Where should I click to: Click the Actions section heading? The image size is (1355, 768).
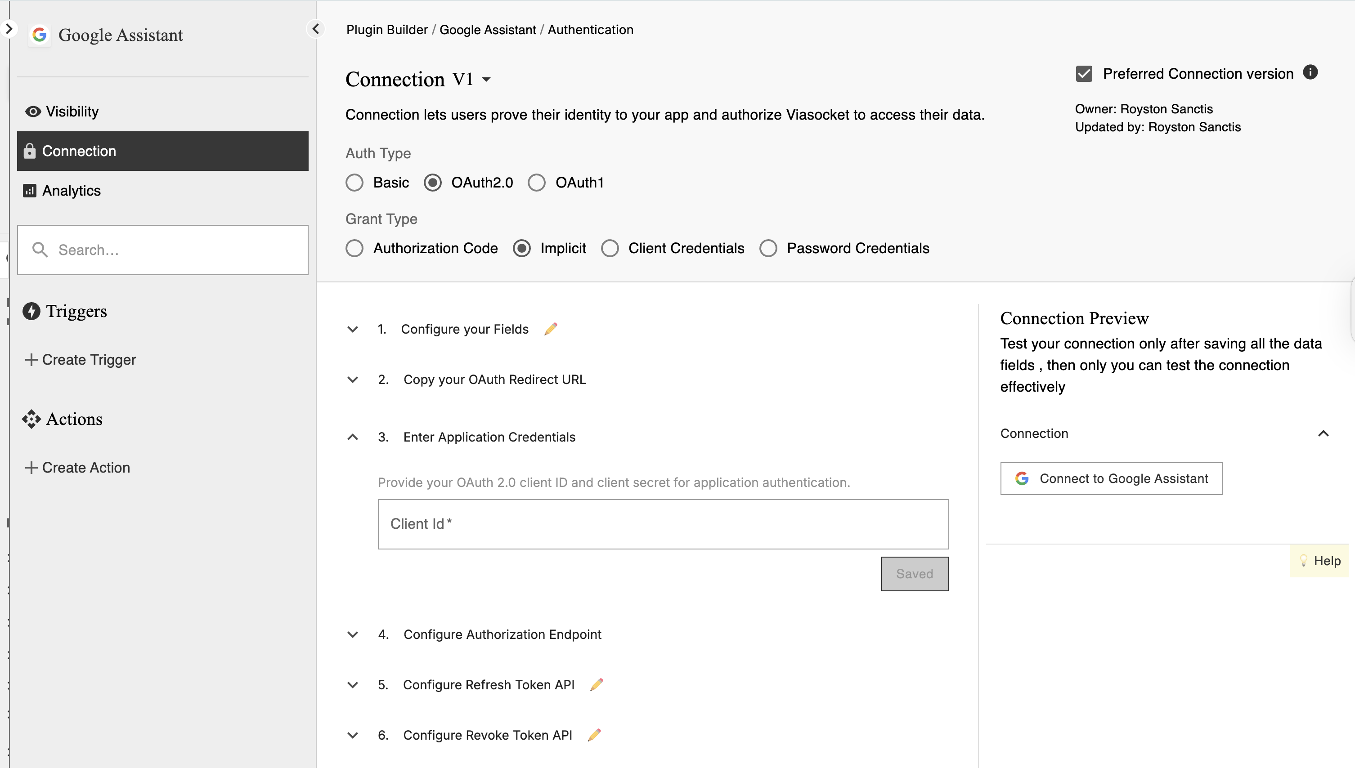pyautogui.click(x=74, y=420)
